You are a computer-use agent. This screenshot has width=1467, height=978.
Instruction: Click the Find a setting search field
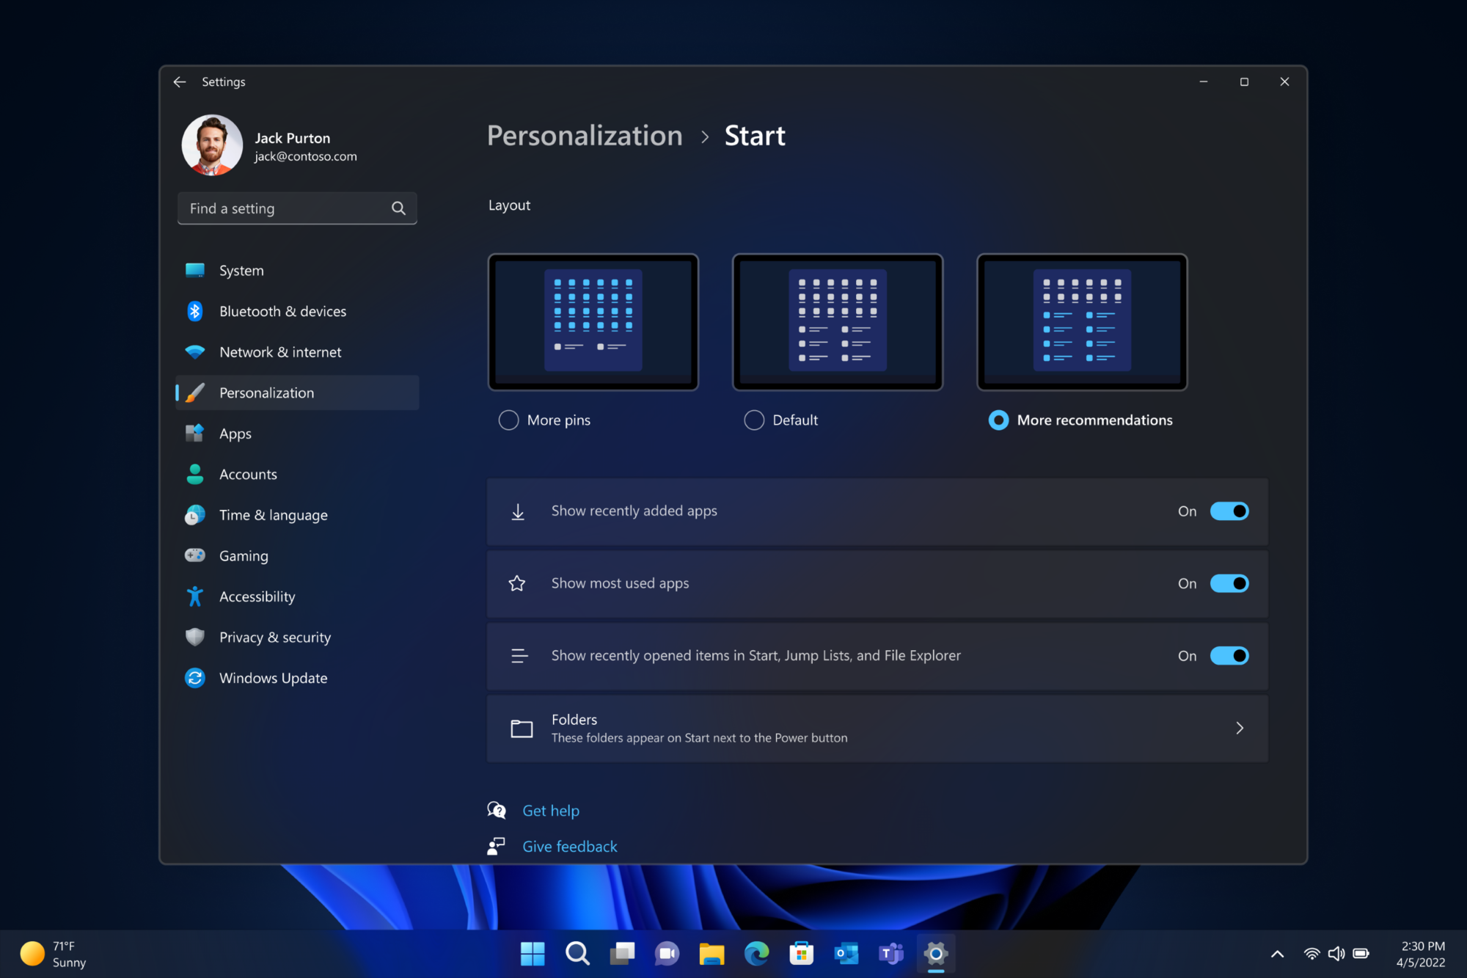coord(296,208)
